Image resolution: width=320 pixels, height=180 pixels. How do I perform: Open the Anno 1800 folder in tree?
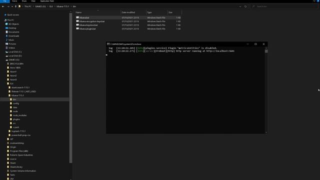15,67
